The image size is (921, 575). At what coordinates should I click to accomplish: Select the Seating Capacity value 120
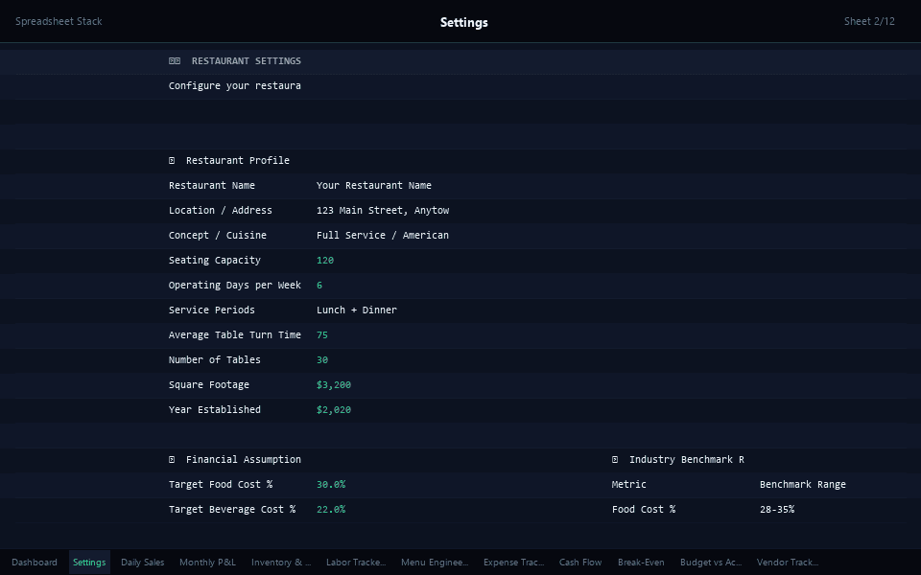[325, 261]
